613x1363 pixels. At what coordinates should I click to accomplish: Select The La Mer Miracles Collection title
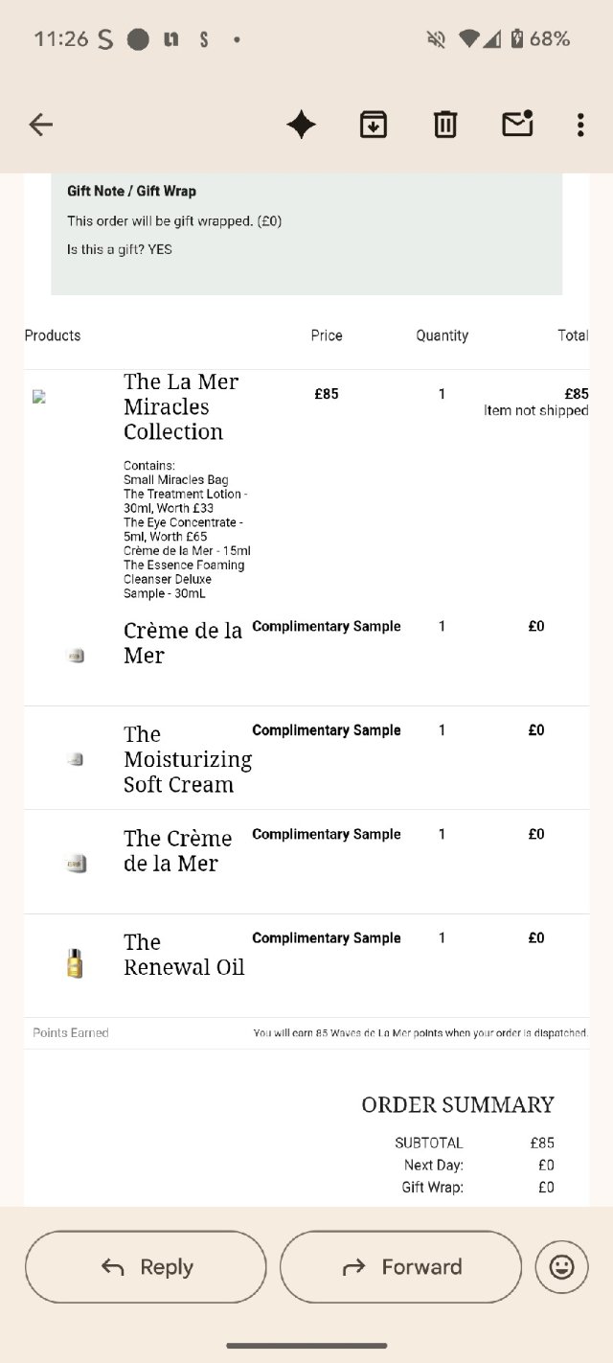[x=181, y=406]
